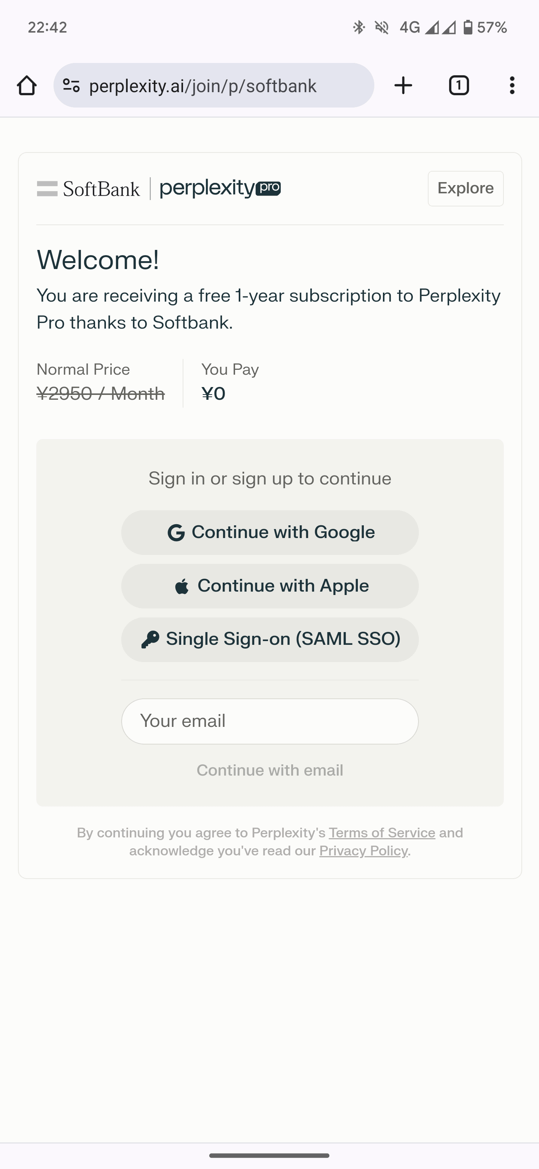Tap the bottom navigation gesture handle
Viewport: 539px width, 1169px height.
(269, 1155)
